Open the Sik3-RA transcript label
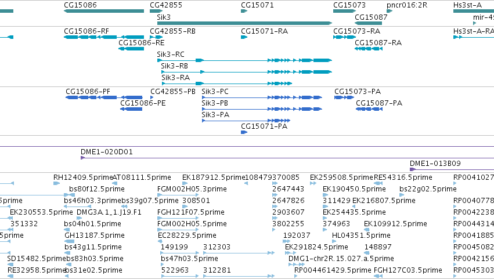This screenshot has height=279, width=494. (175, 78)
